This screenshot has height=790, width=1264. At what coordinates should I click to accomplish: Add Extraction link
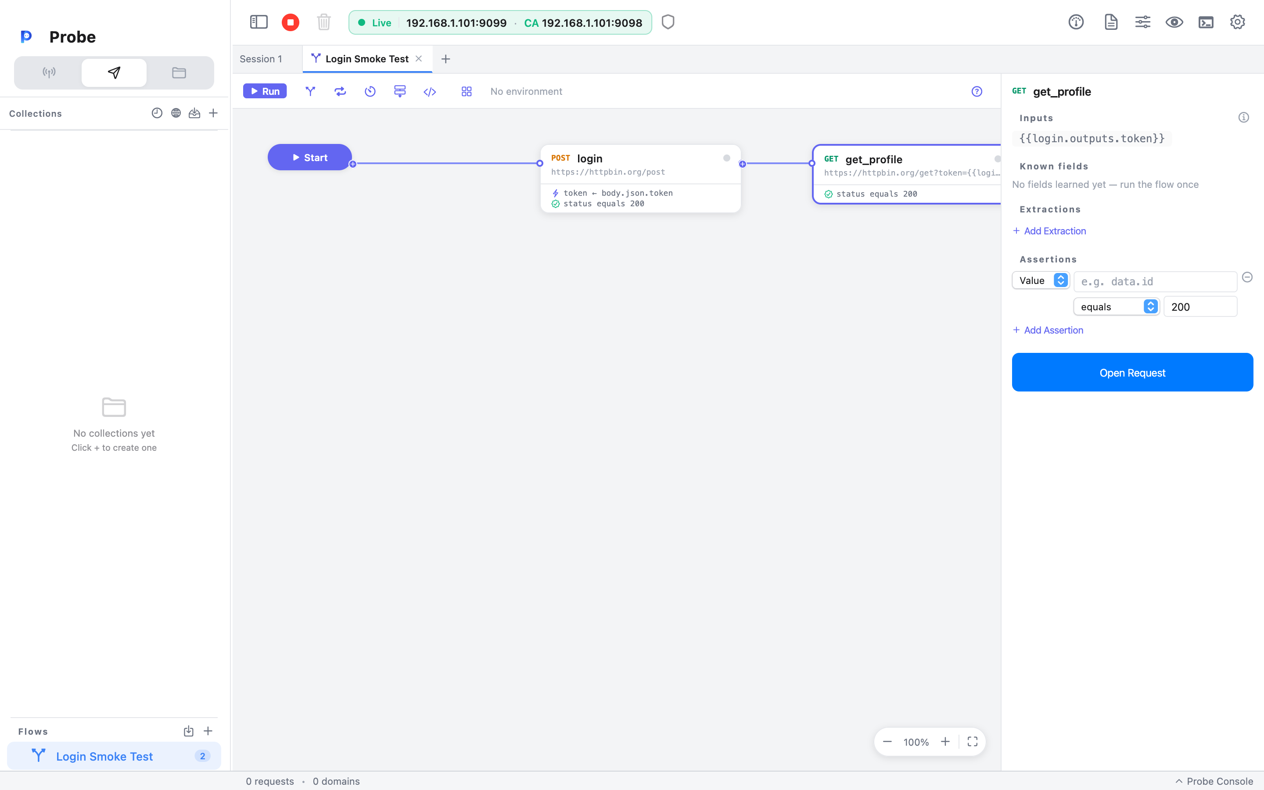1049,231
